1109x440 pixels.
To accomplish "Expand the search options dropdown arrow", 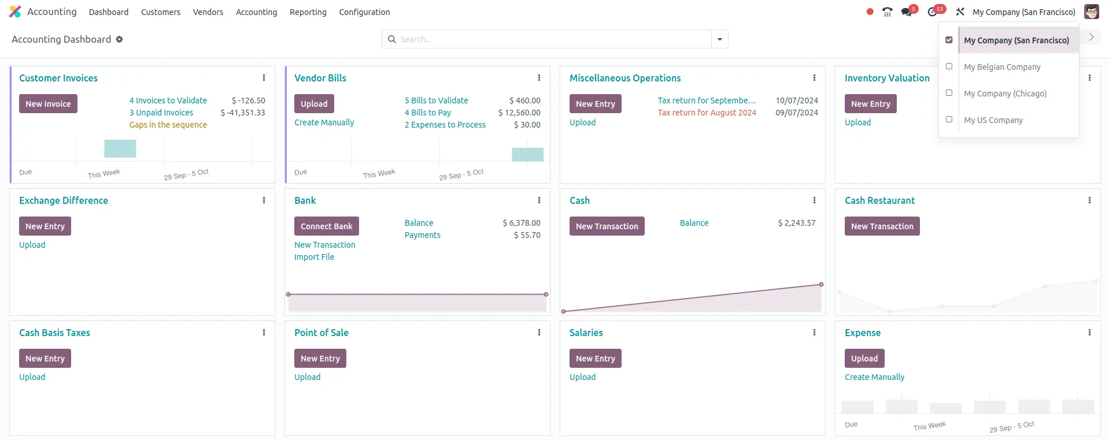I will coord(720,39).
